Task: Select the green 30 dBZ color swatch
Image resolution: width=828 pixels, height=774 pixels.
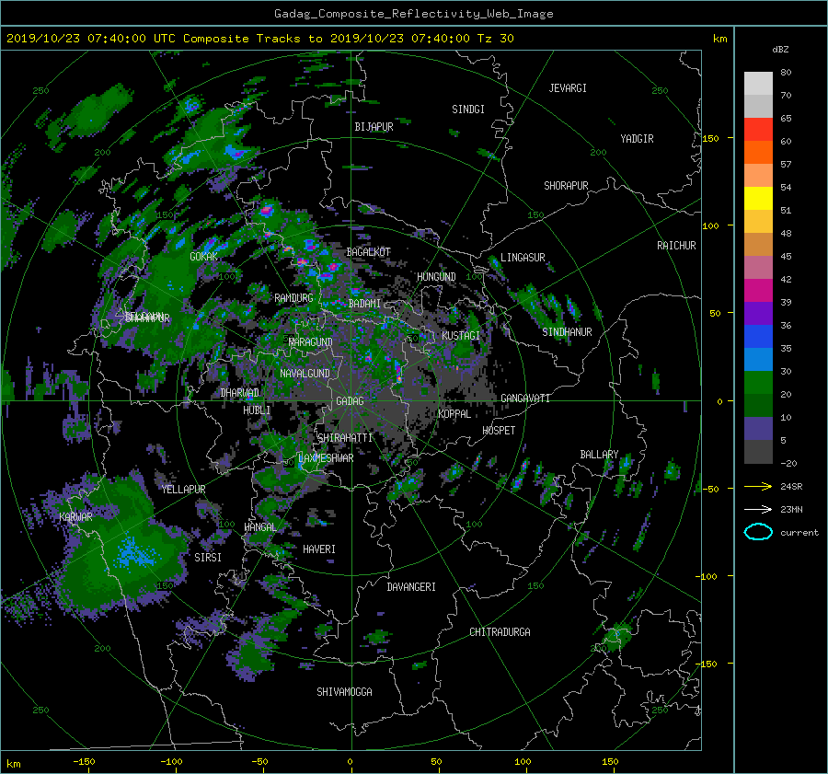Action: click(758, 382)
